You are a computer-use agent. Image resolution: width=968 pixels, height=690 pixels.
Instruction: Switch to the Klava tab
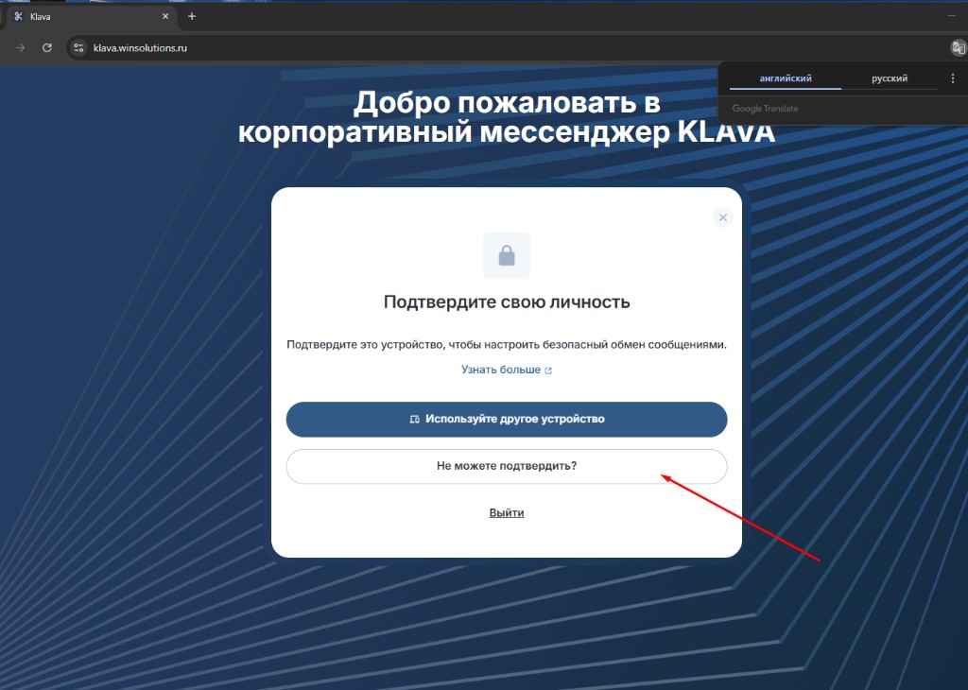coord(92,17)
